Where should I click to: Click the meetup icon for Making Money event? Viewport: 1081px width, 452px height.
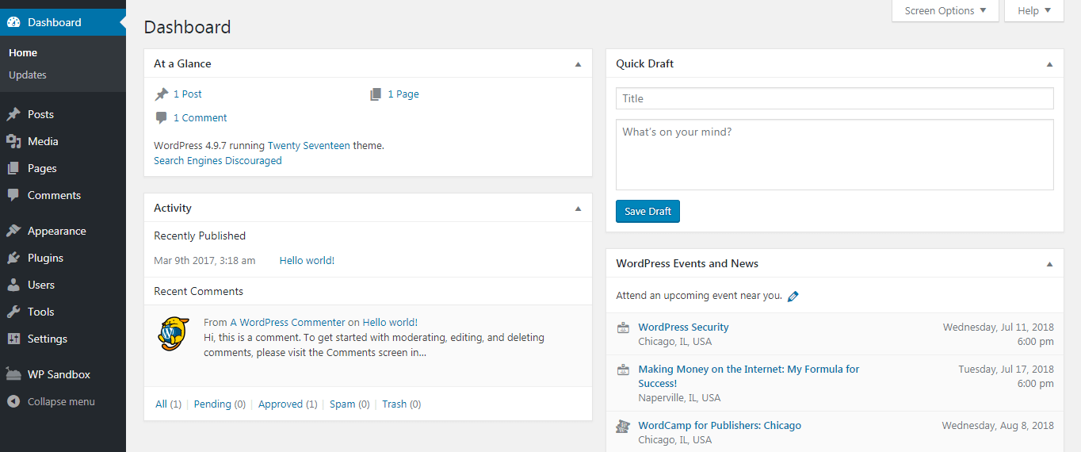pyautogui.click(x=623, y=369)
